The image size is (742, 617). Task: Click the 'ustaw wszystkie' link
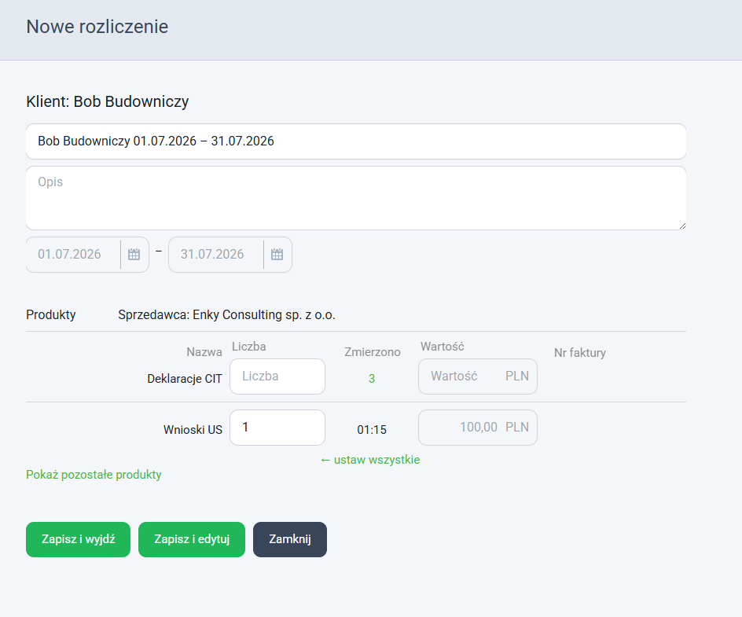(x=370, y=460)
